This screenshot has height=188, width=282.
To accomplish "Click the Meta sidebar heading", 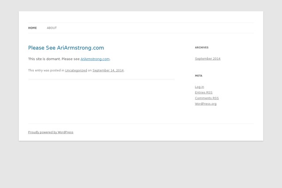I will pyautogui.click(x=198, y=76).
